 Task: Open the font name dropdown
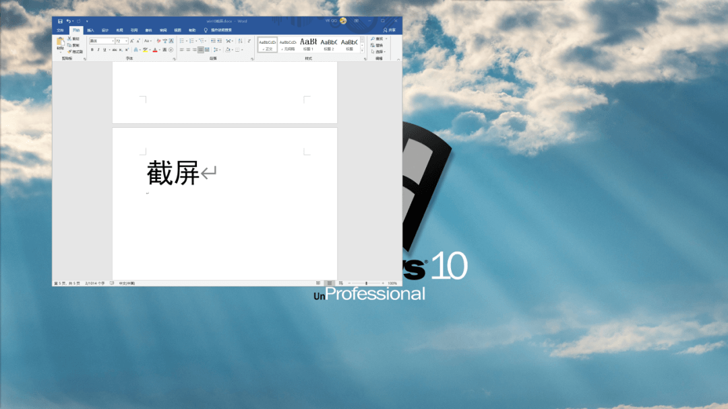point(113,40)
